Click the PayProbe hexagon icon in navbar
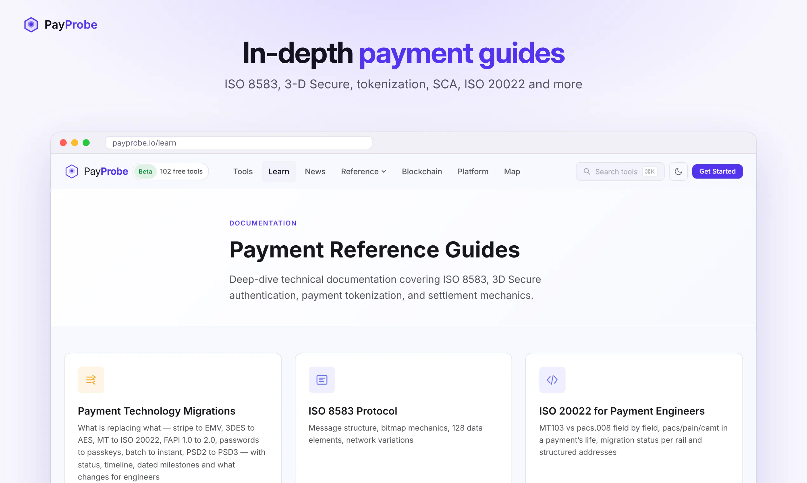This screenshot has width=807, height=483. point(71,171)
